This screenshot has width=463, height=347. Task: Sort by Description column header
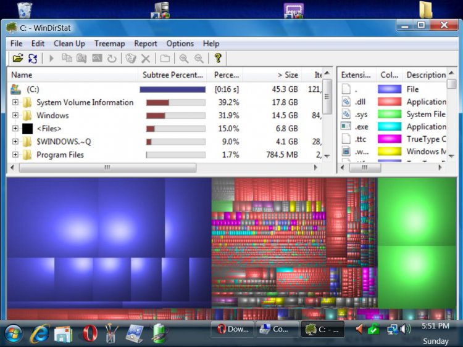[x=426, y=75]
